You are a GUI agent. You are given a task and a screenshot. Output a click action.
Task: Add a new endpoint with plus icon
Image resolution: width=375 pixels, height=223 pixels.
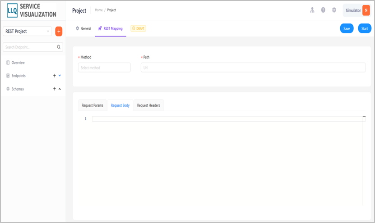(x=55, y=76)
